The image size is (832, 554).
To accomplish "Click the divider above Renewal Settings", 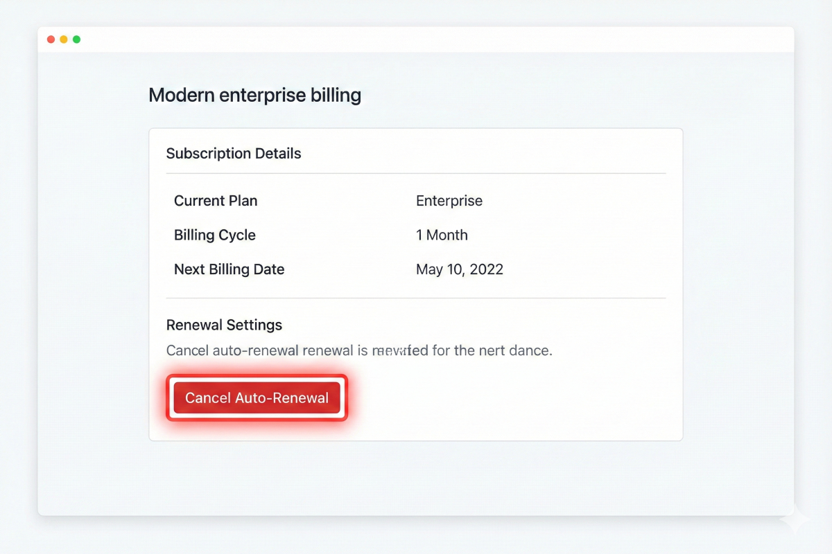I will pos(416,299).
